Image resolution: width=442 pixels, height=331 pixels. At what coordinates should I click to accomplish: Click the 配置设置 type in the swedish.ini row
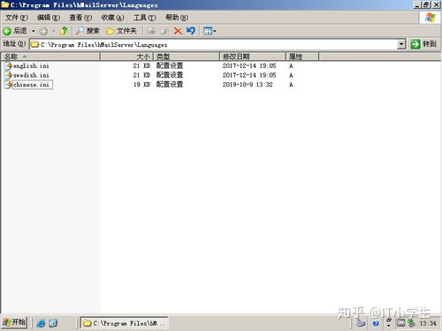point(170,75)
